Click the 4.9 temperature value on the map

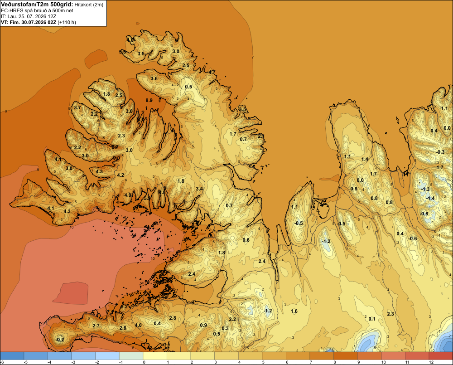(x=128, y=195)
